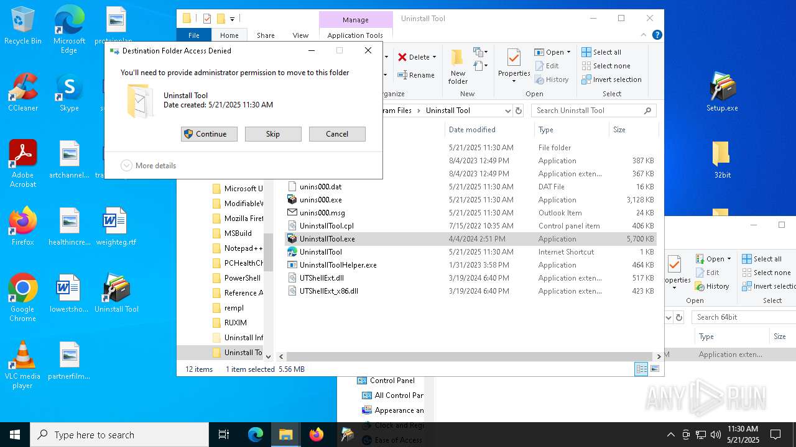Click Skip in access denied dialog
The width and height of the screenshot is (796, 447).
[273, 134]
